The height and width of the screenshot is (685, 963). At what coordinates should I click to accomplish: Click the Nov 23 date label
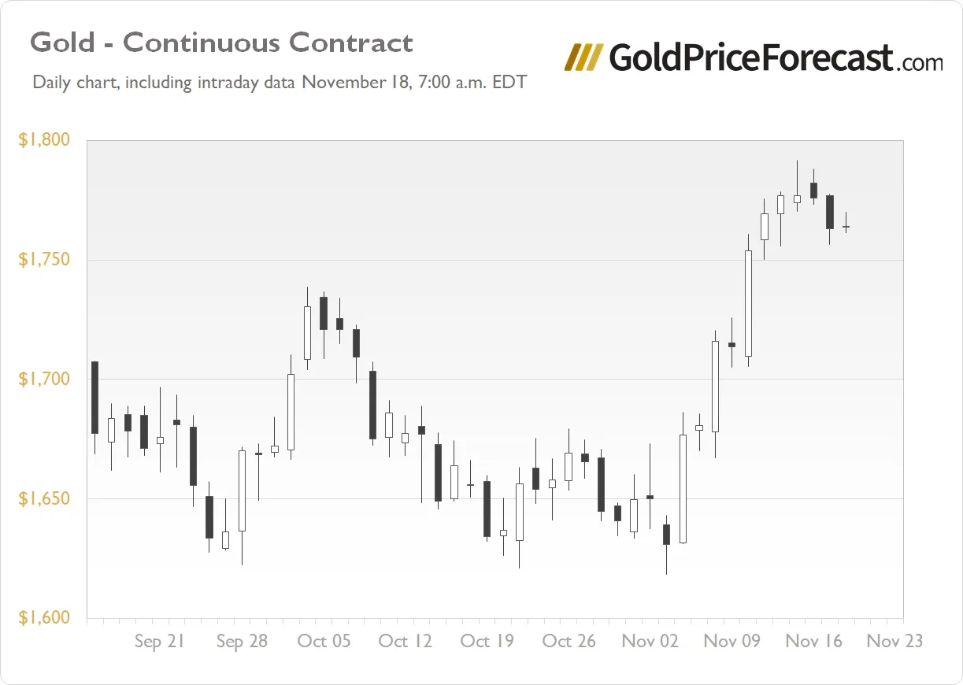[x=894, y=641]
